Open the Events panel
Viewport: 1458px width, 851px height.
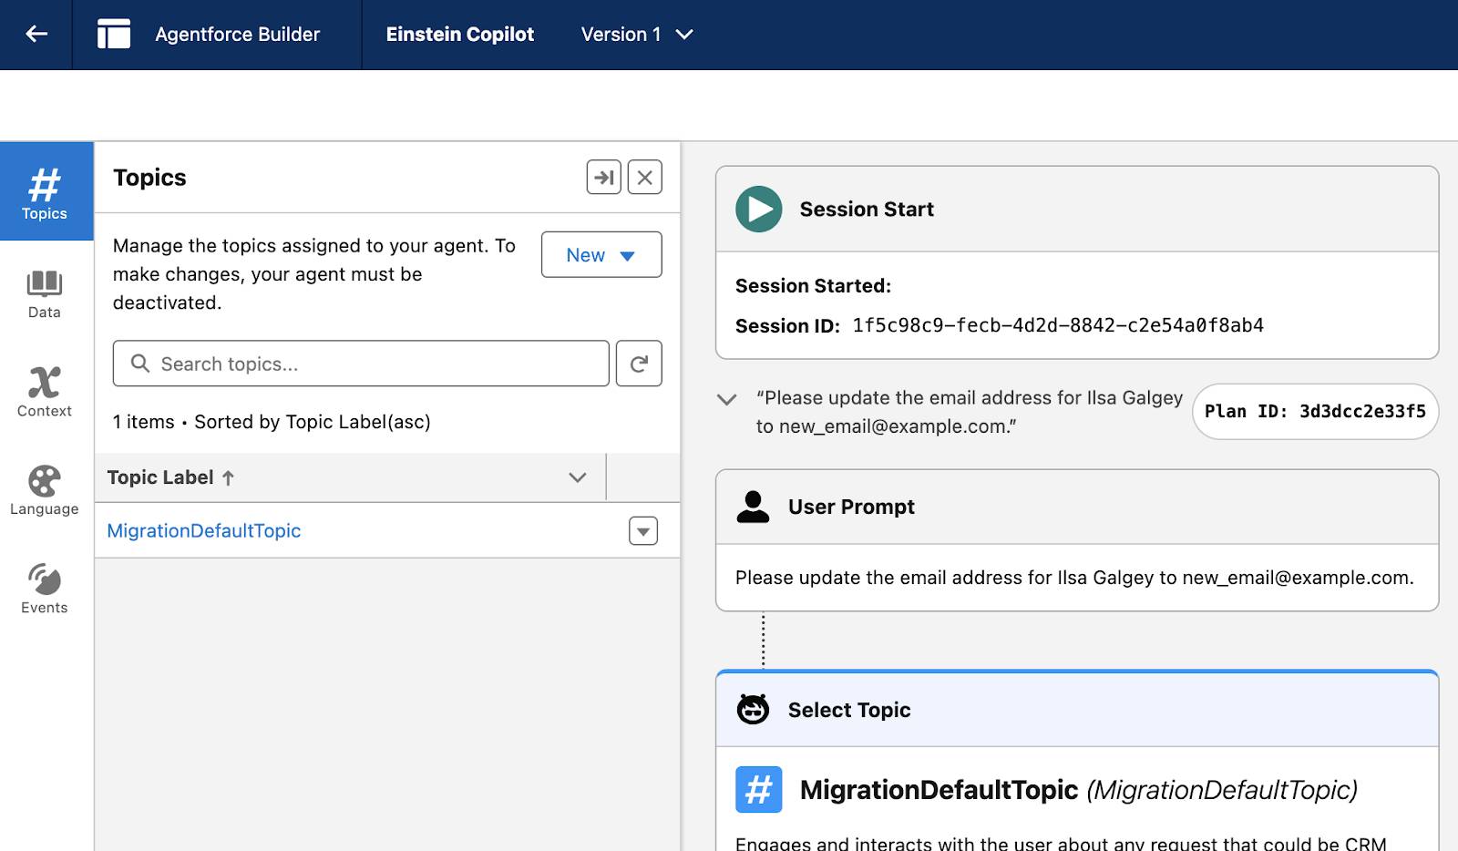coord(45,589)
